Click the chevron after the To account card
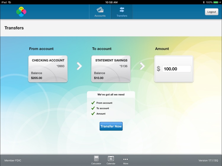The width and height of the screenshot is (222, 166). [142, 66]
